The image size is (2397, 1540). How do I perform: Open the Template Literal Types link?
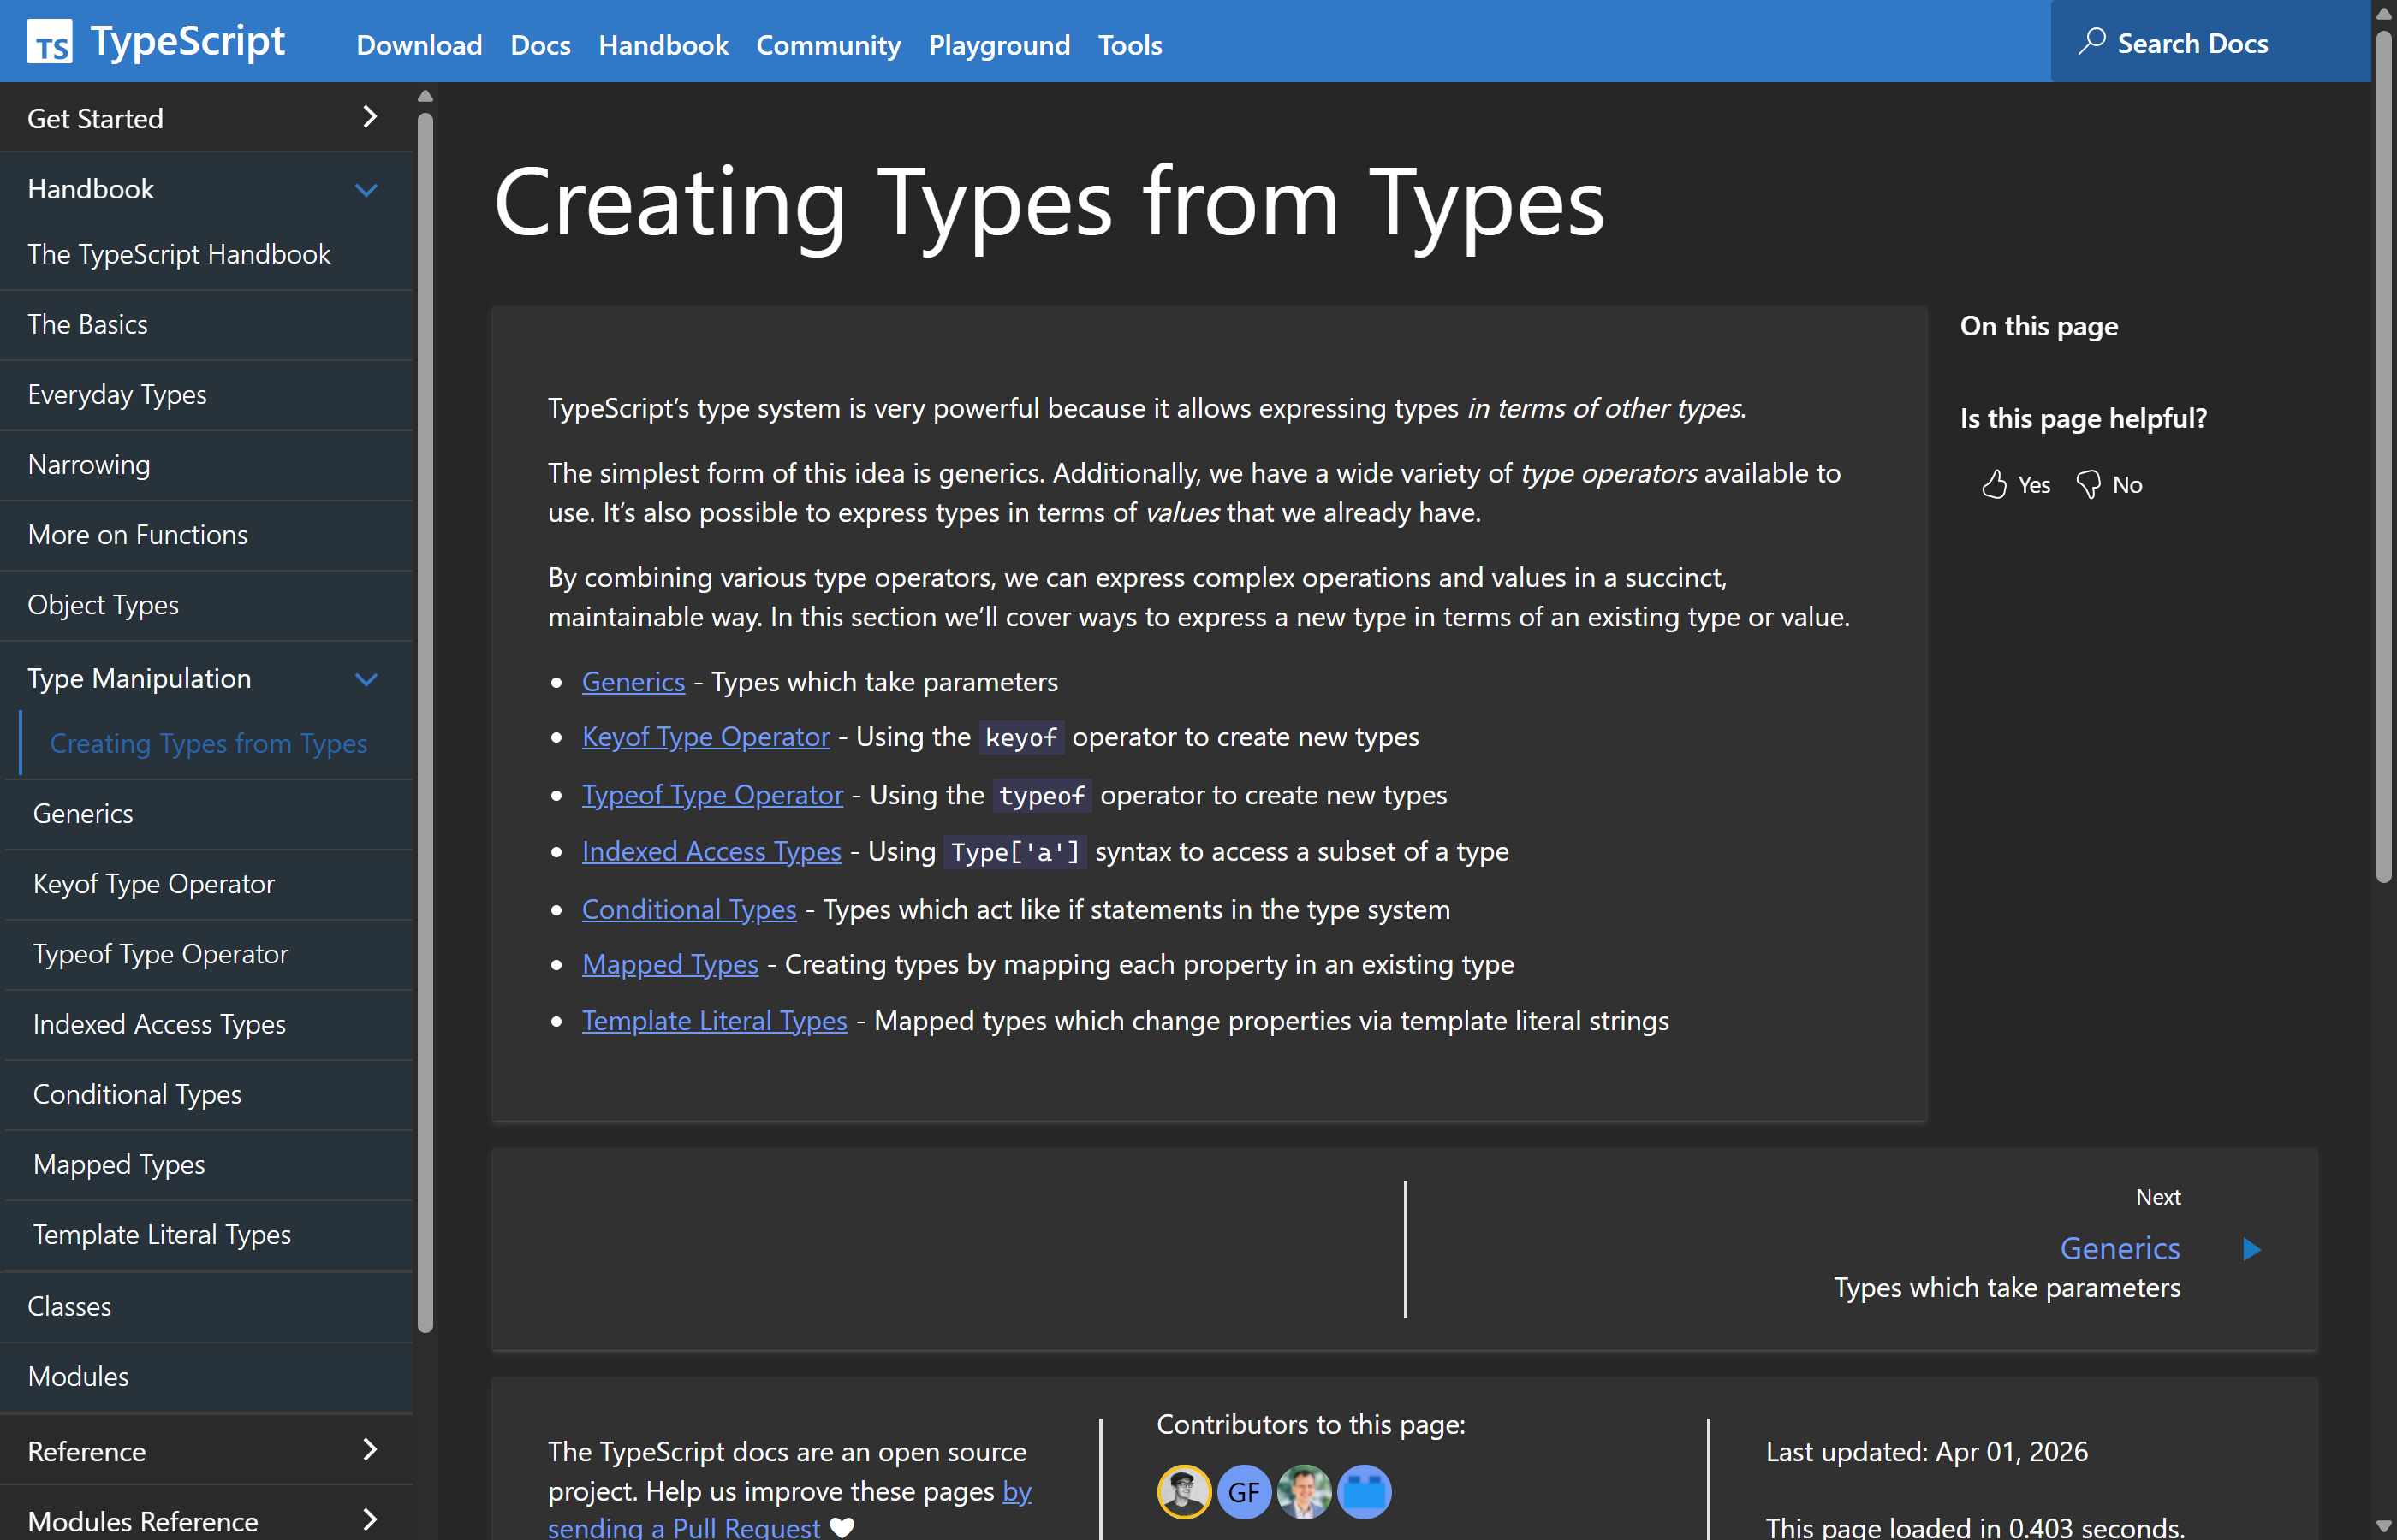point(713,1020)
